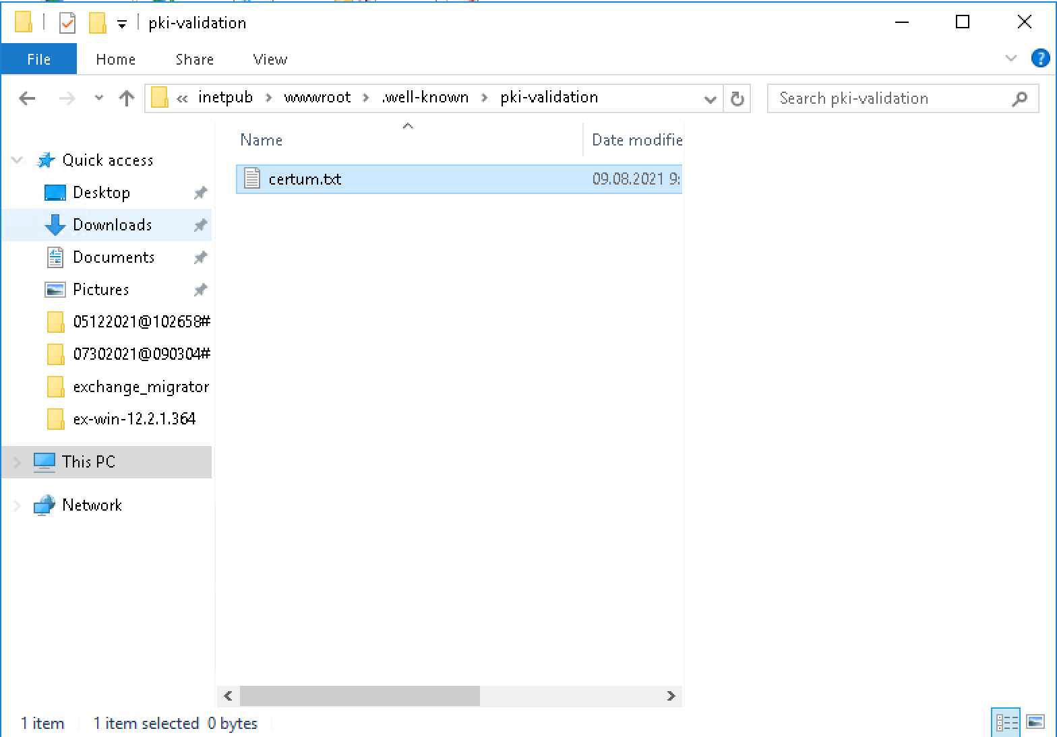
Task: Open the recent locations dropdown
Action: pyautogui.click(x=99, y=98)
